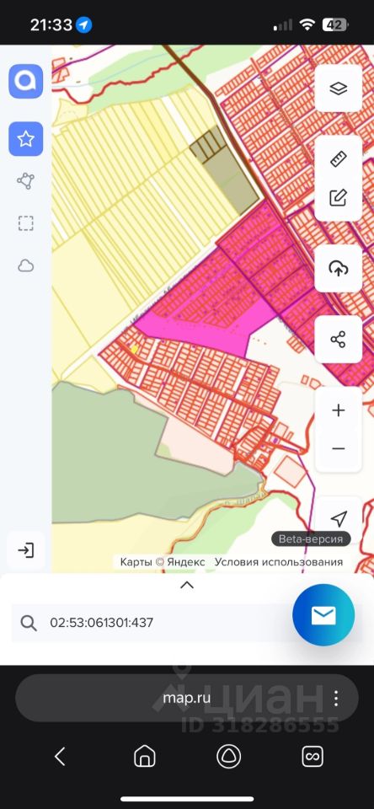
Task: Tap the blue app logo icon
Action: pos(26,81)
